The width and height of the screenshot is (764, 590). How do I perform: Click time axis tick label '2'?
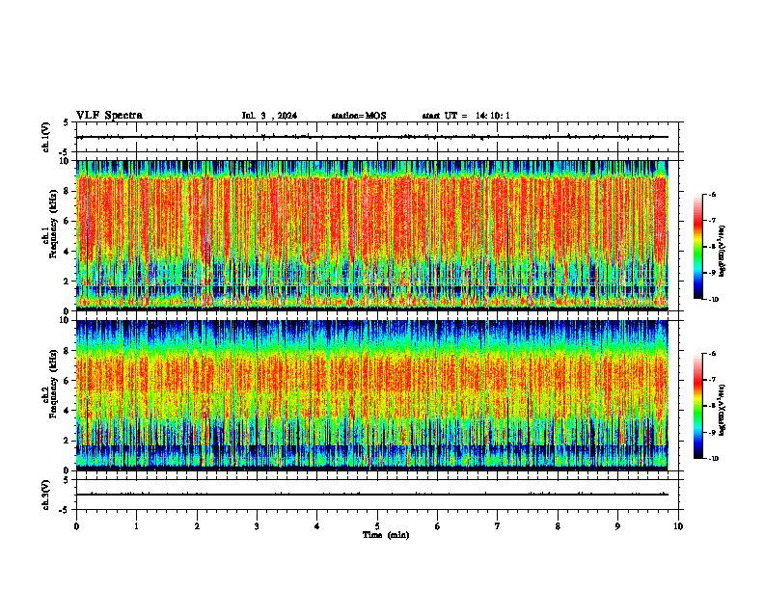click(197, 526)
